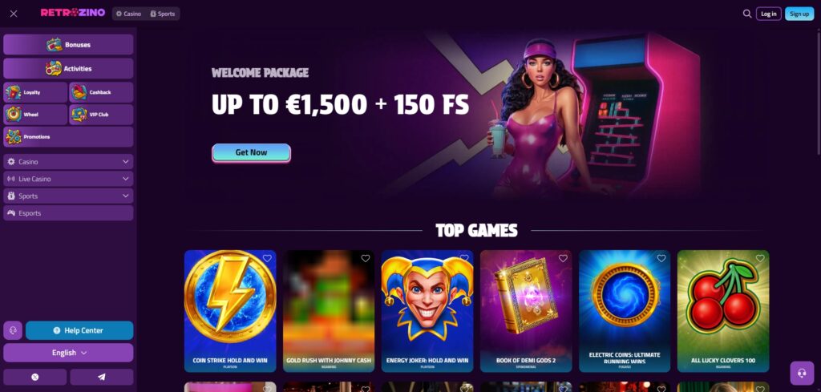
Task: Click the Get Now button
Action: 251,153
